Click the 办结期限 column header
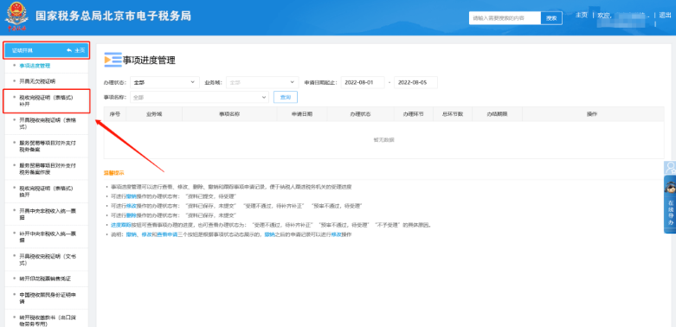676x327 pixels. (x=497, y=114)
